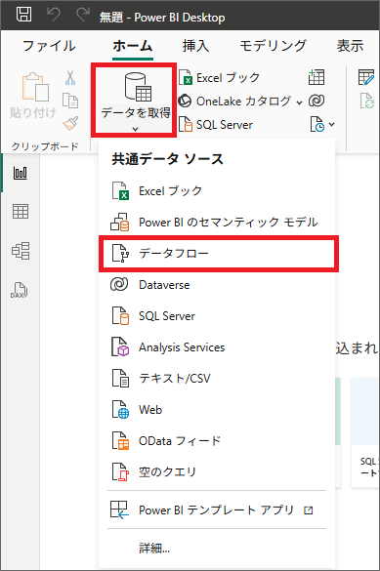Click the Dataverse swirl icon in ribbon

[x=317, y=101]
